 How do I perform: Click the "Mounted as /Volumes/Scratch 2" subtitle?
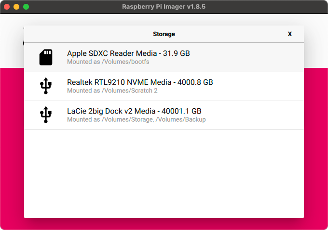[112, 90]
